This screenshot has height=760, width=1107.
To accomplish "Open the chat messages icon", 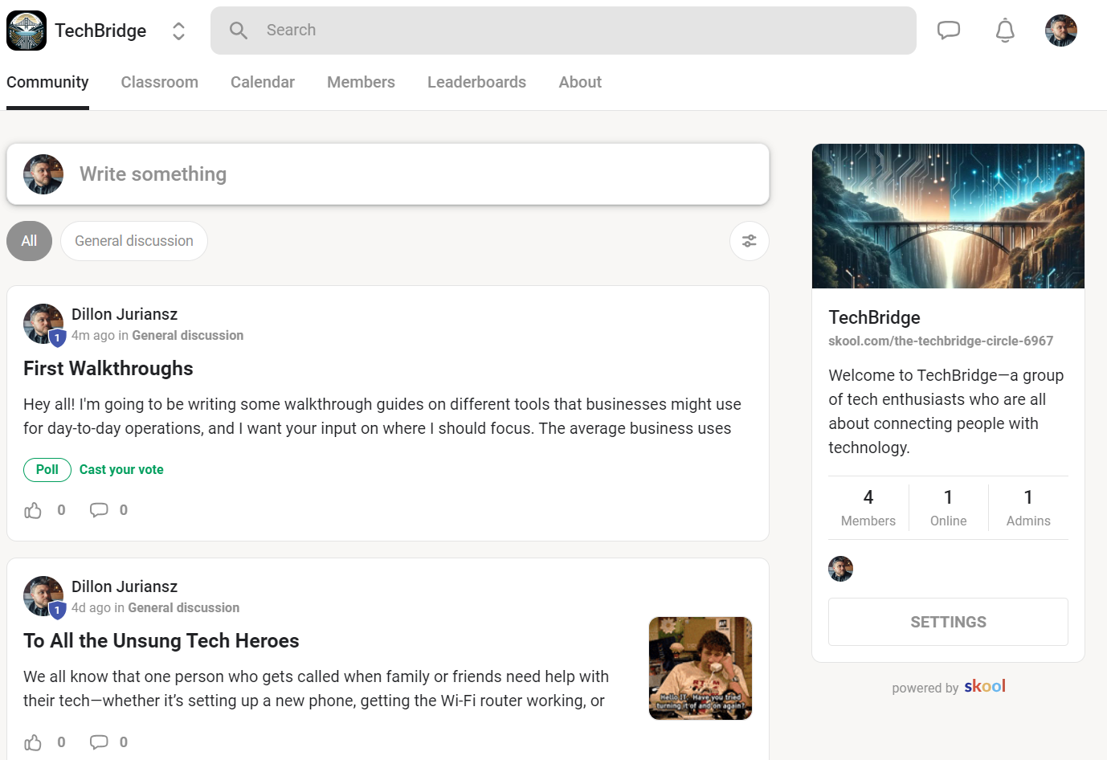I will [949, 31].
